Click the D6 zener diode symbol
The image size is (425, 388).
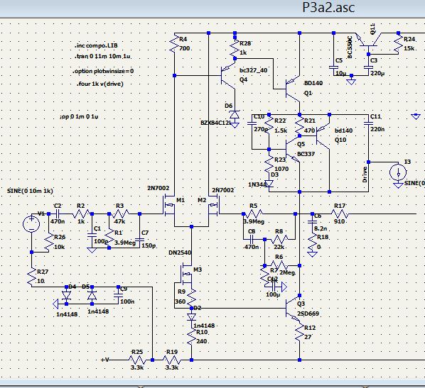click(x=235, y=115)
